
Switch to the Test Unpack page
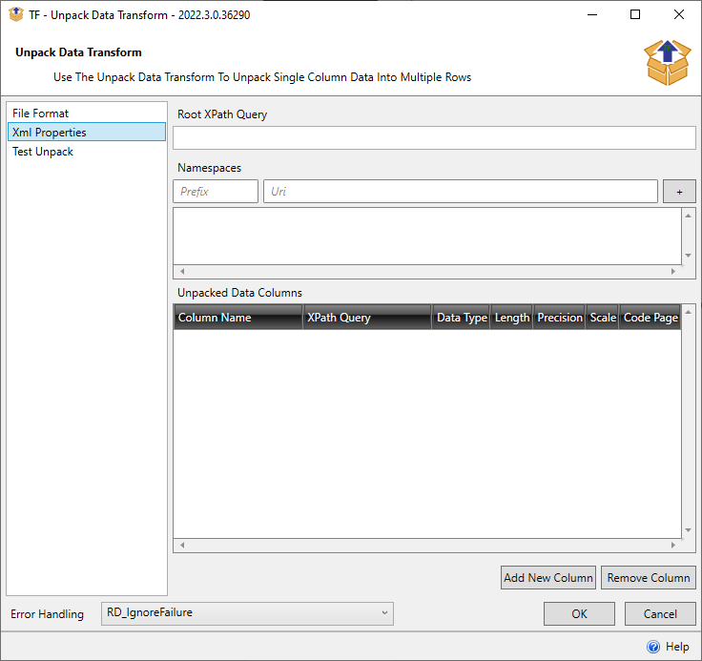87,152
